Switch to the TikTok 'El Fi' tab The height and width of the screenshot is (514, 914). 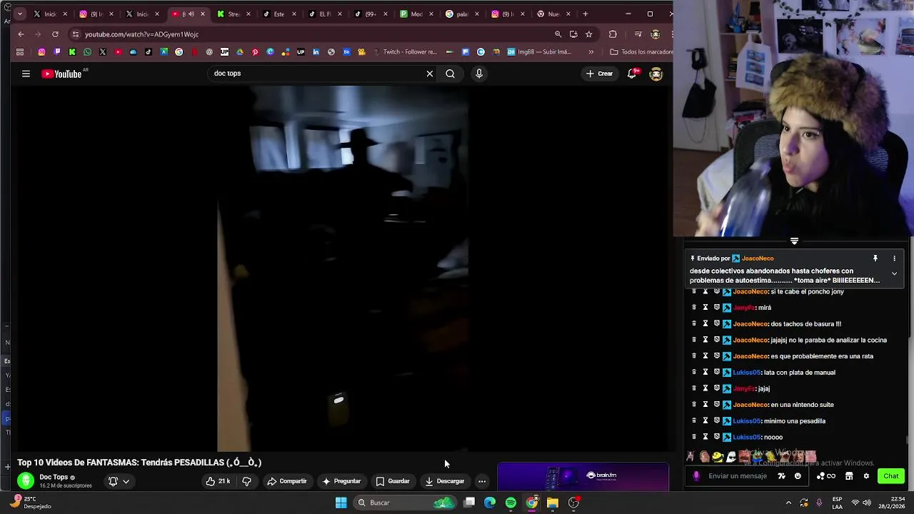click(324, 14)
